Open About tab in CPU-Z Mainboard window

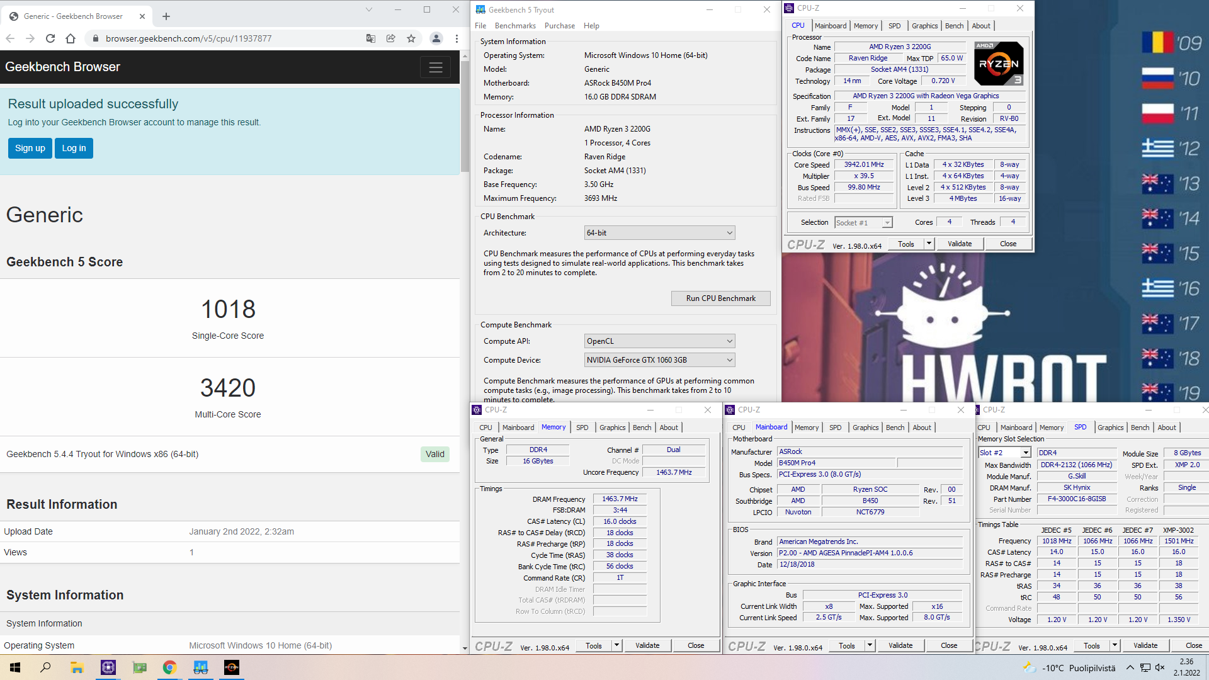tap(922, 428)
